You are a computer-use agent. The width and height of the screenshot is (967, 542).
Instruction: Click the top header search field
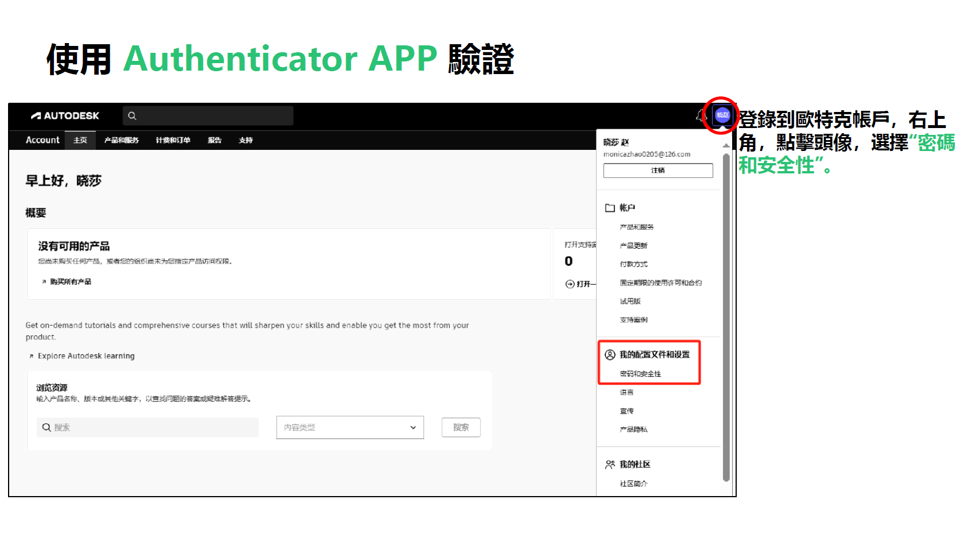208,116
